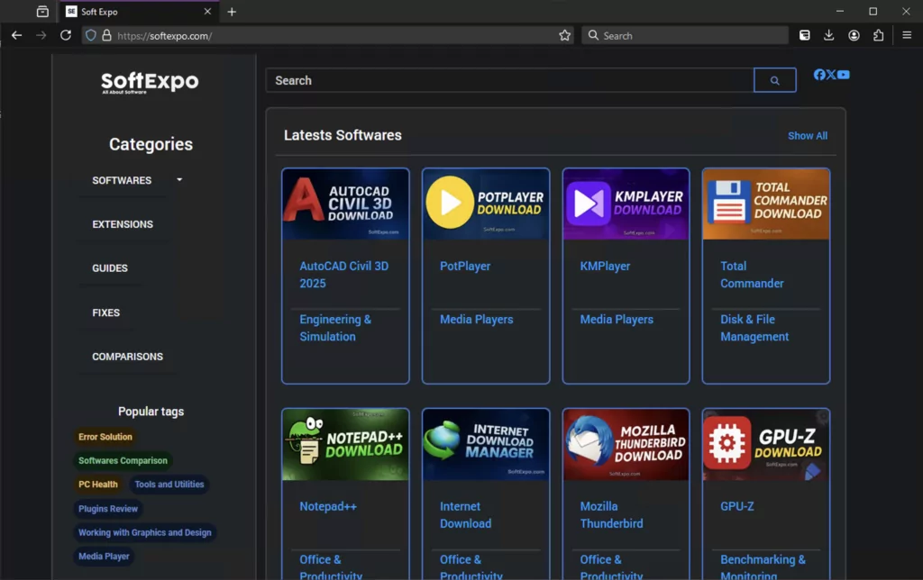Screen dimensions: 923x580
Task: Open the browser account icon
Action: click(854, 35)
